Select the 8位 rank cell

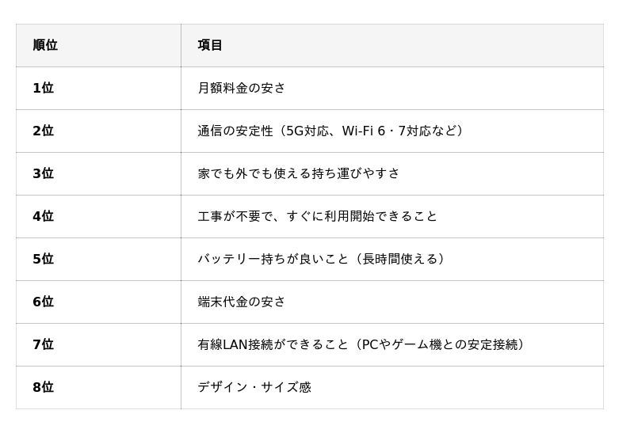click(x=43, y=387)
